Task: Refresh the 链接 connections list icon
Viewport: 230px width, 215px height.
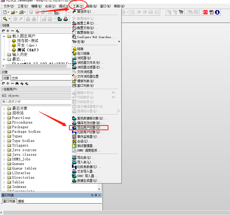Action: [3, 30]
